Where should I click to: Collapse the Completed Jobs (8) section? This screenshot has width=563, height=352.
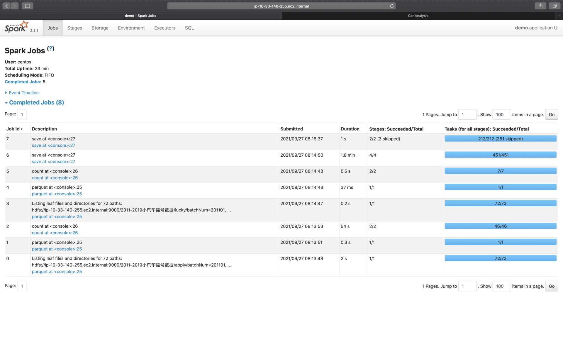pos(36,102)
